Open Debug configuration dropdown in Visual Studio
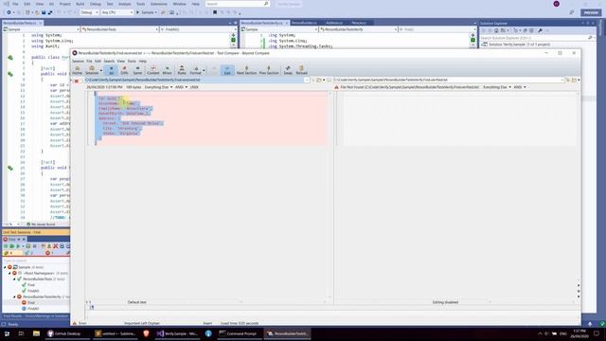The height and width of the screenshot is (341, 606). pos(89,12)
